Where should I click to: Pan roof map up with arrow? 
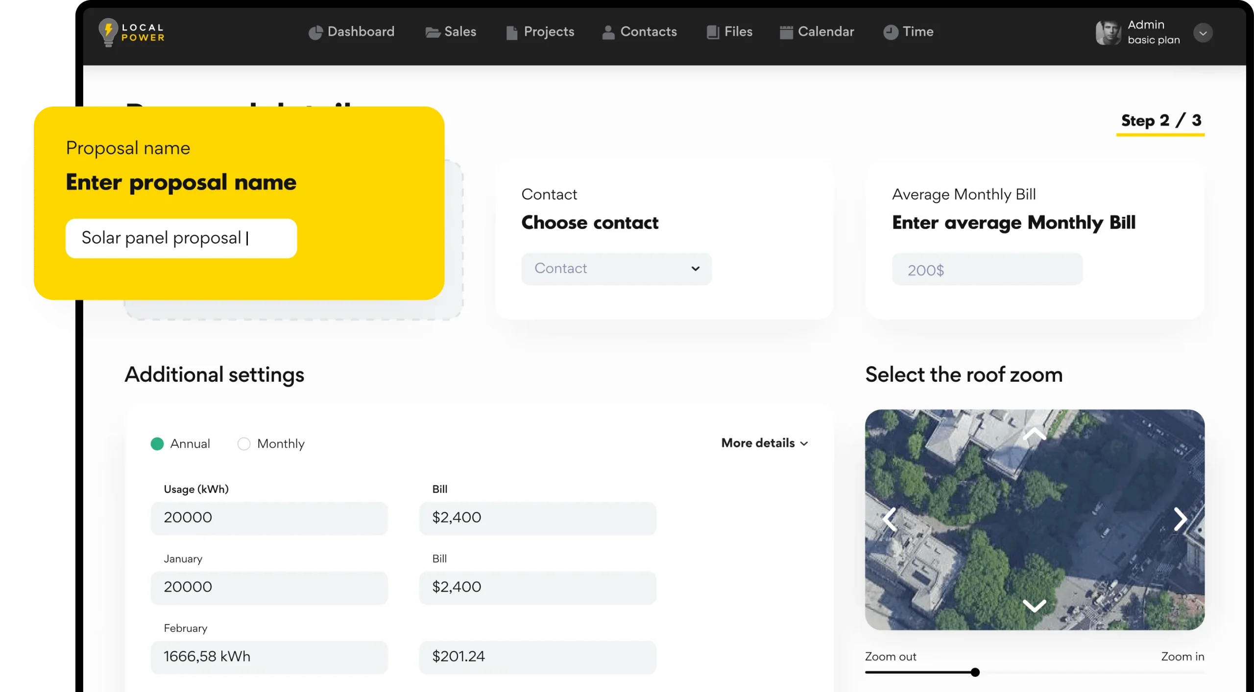pos(1034,435)
